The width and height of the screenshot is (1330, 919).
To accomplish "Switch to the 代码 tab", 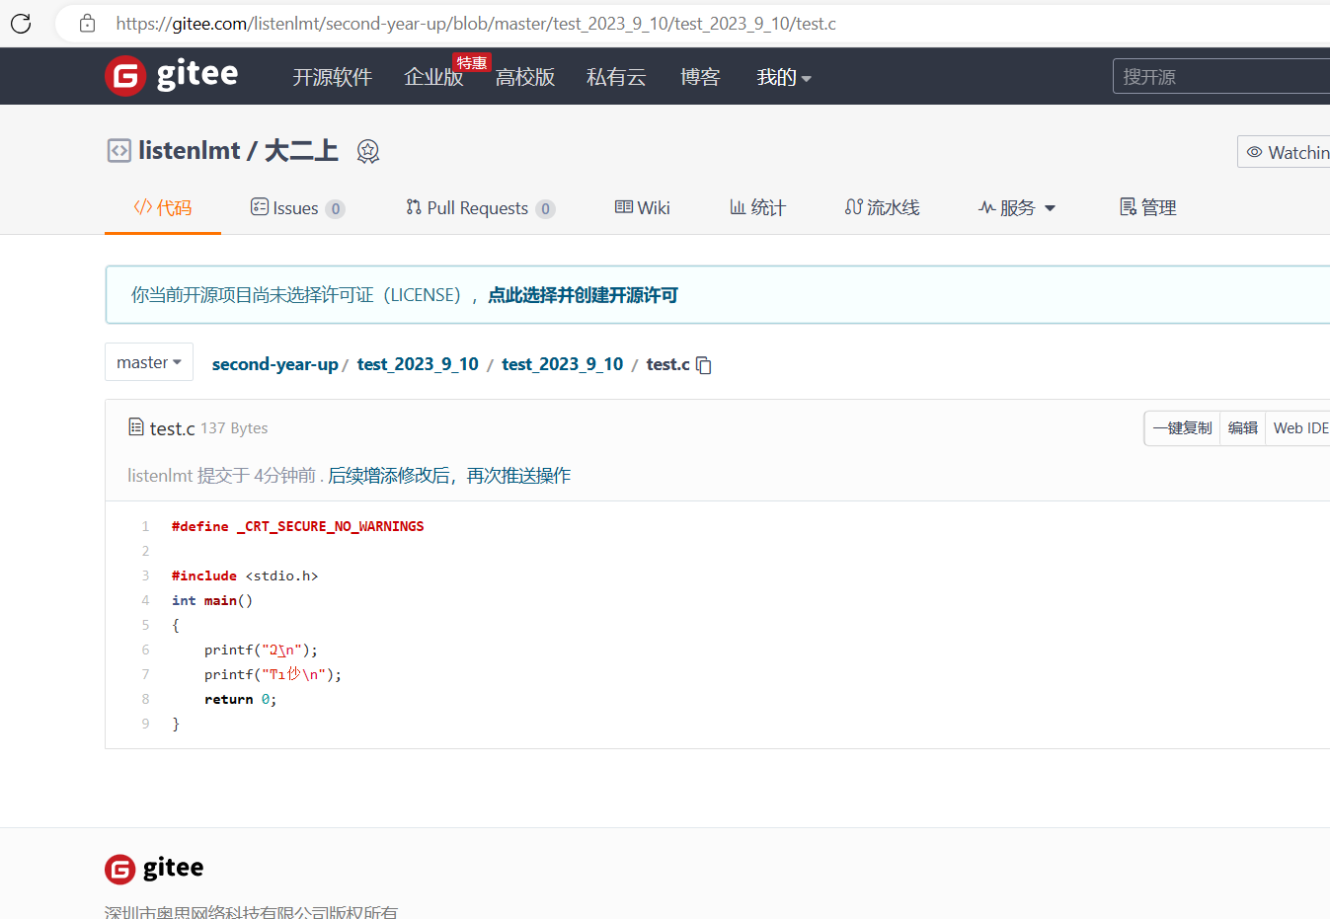I will point(163,207).
